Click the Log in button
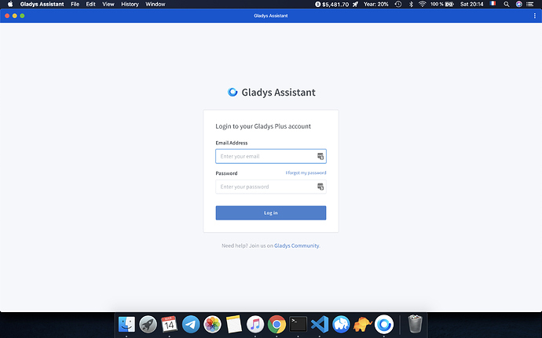The height and width of the screenshot is (338, 542). [x=271, y=213]
